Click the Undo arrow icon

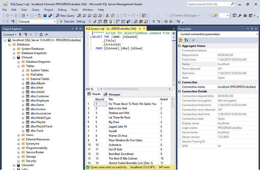pos(125,16)
